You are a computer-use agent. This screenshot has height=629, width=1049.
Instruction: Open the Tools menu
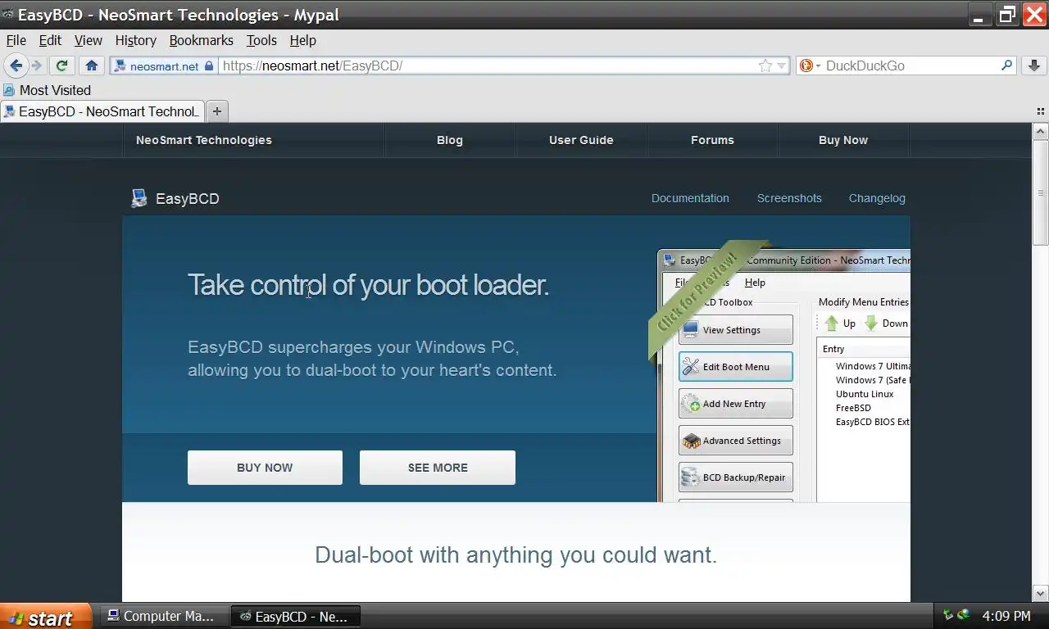pos(261,40)
